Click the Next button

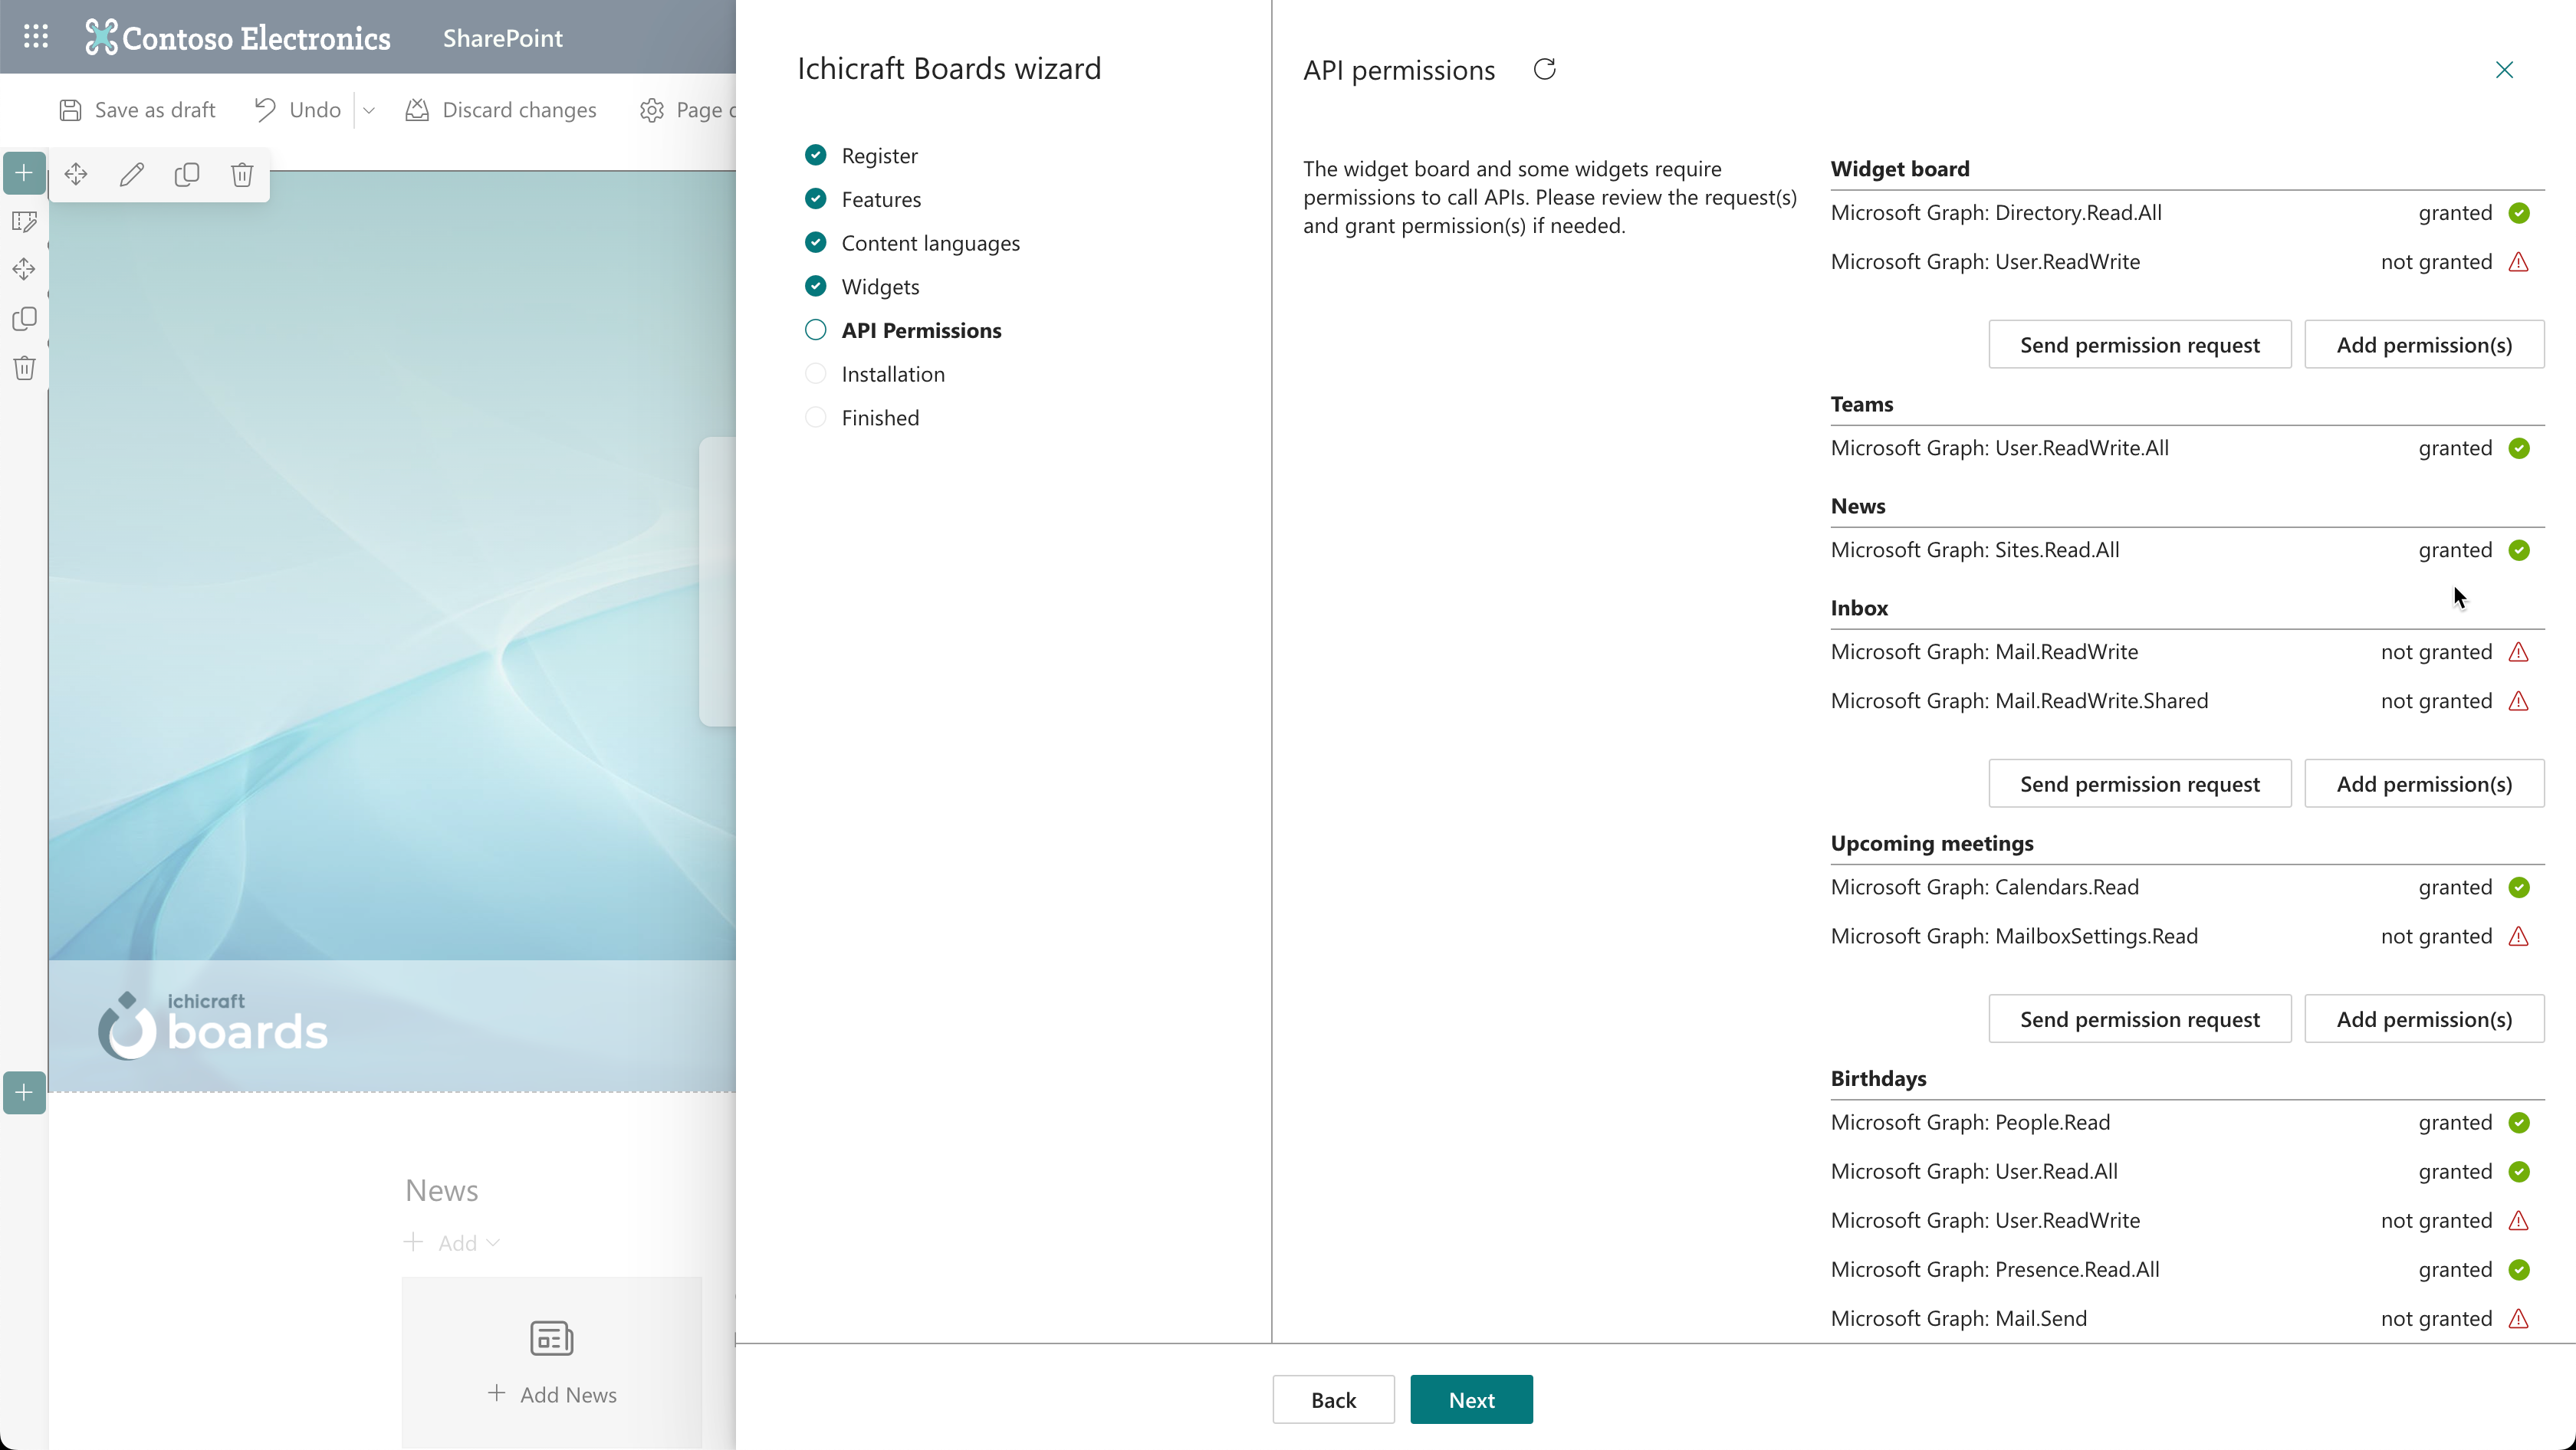(x=1472, y=1400)
